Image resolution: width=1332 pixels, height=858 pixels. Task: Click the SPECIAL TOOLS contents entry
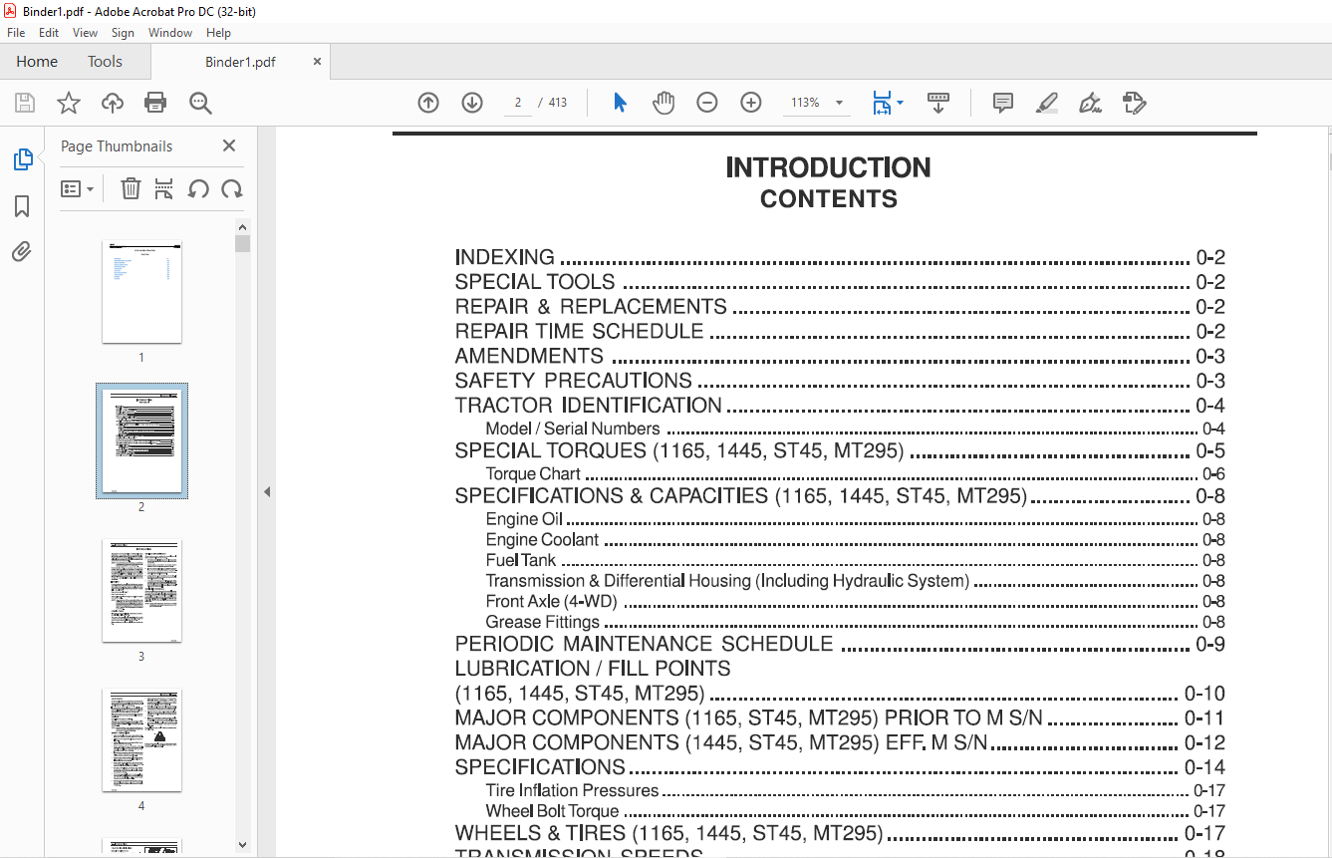840,282
